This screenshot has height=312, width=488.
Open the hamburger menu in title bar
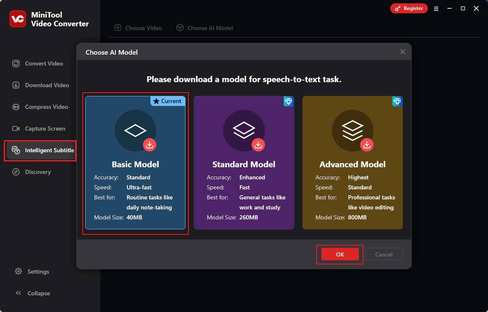click(x=436, y=9)
